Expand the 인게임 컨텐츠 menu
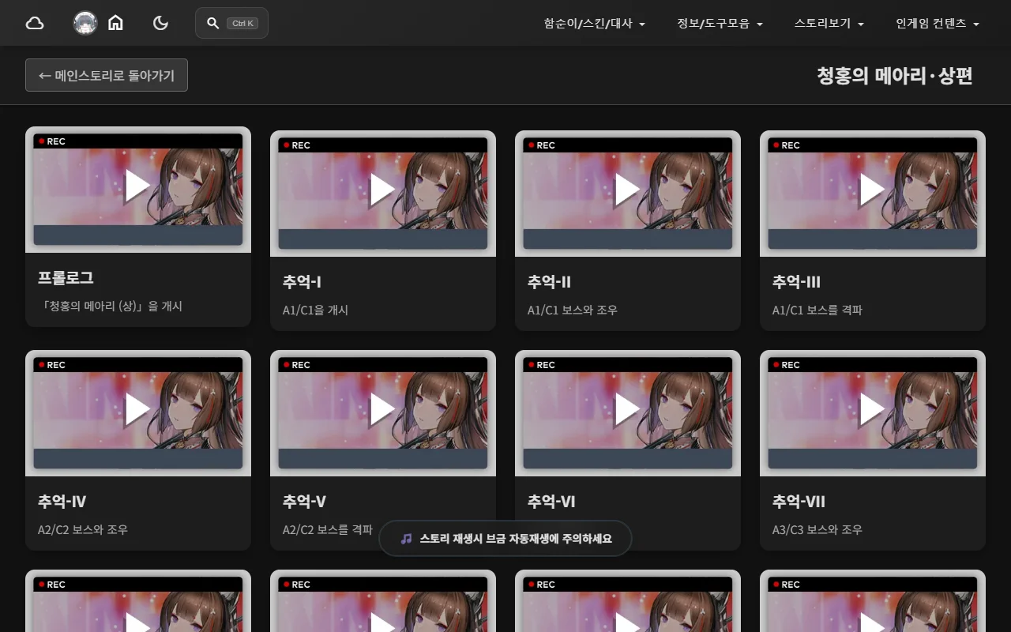Image resolution: width=1011 pixels, height=632 pixels. click(x=938, y=24)
